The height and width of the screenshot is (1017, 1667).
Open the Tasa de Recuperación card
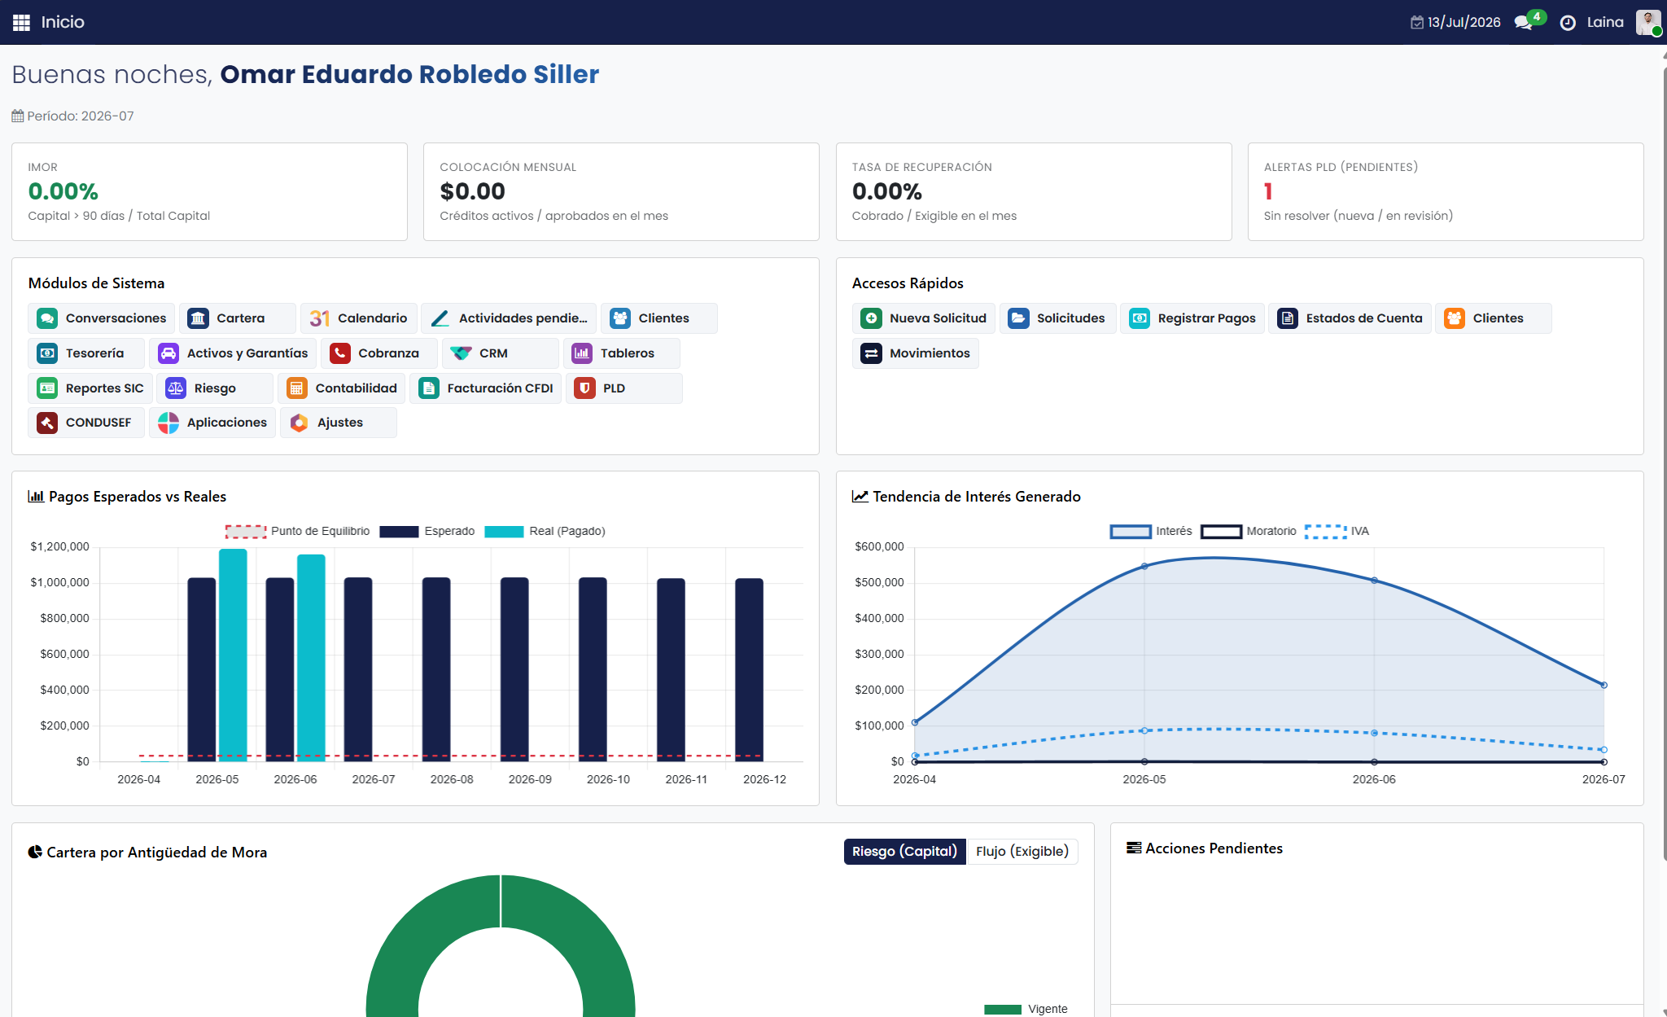pos(1034,192)
